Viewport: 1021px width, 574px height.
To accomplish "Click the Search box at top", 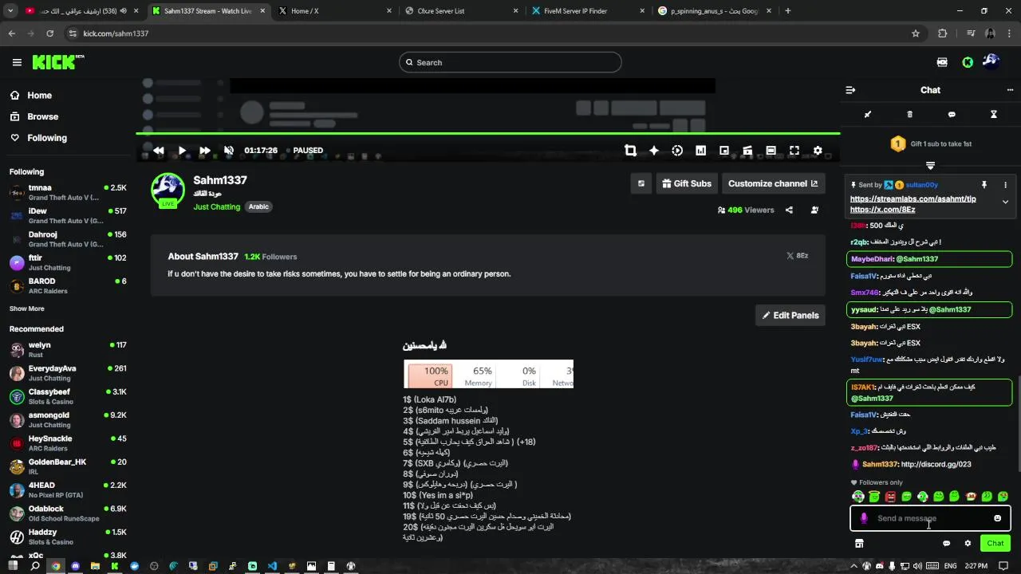I will click(510, 62).
